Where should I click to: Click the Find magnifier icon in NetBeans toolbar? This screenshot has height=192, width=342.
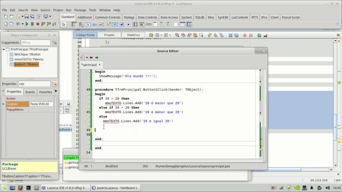[x=177, y=35]
